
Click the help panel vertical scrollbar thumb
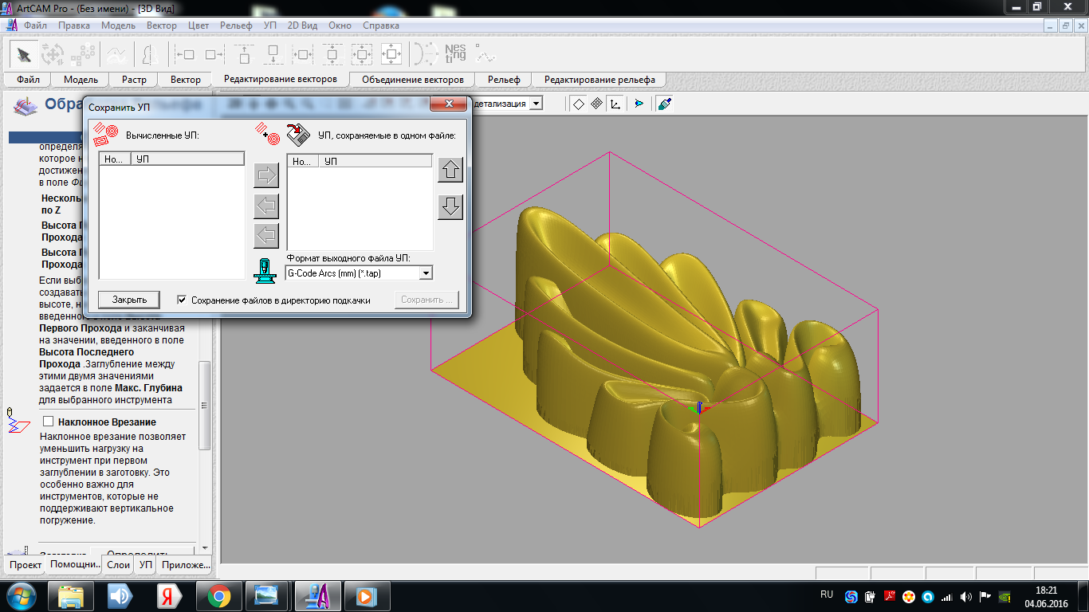205,405
